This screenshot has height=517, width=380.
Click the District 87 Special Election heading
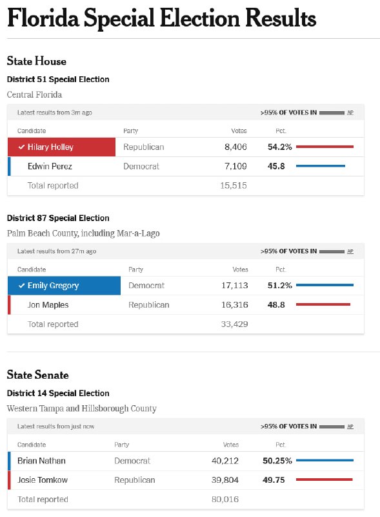click(58, 218)
